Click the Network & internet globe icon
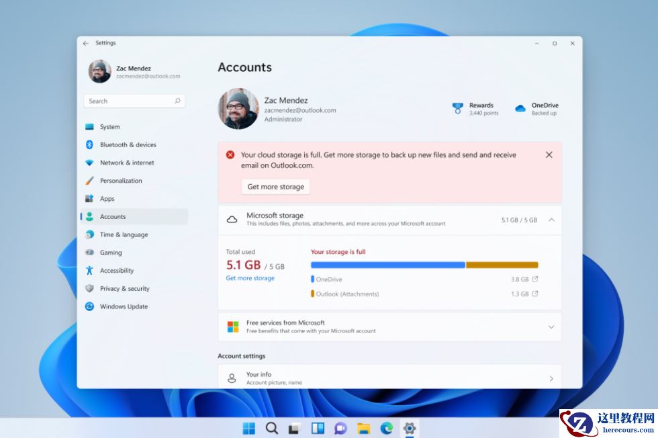 click(89, 163)
